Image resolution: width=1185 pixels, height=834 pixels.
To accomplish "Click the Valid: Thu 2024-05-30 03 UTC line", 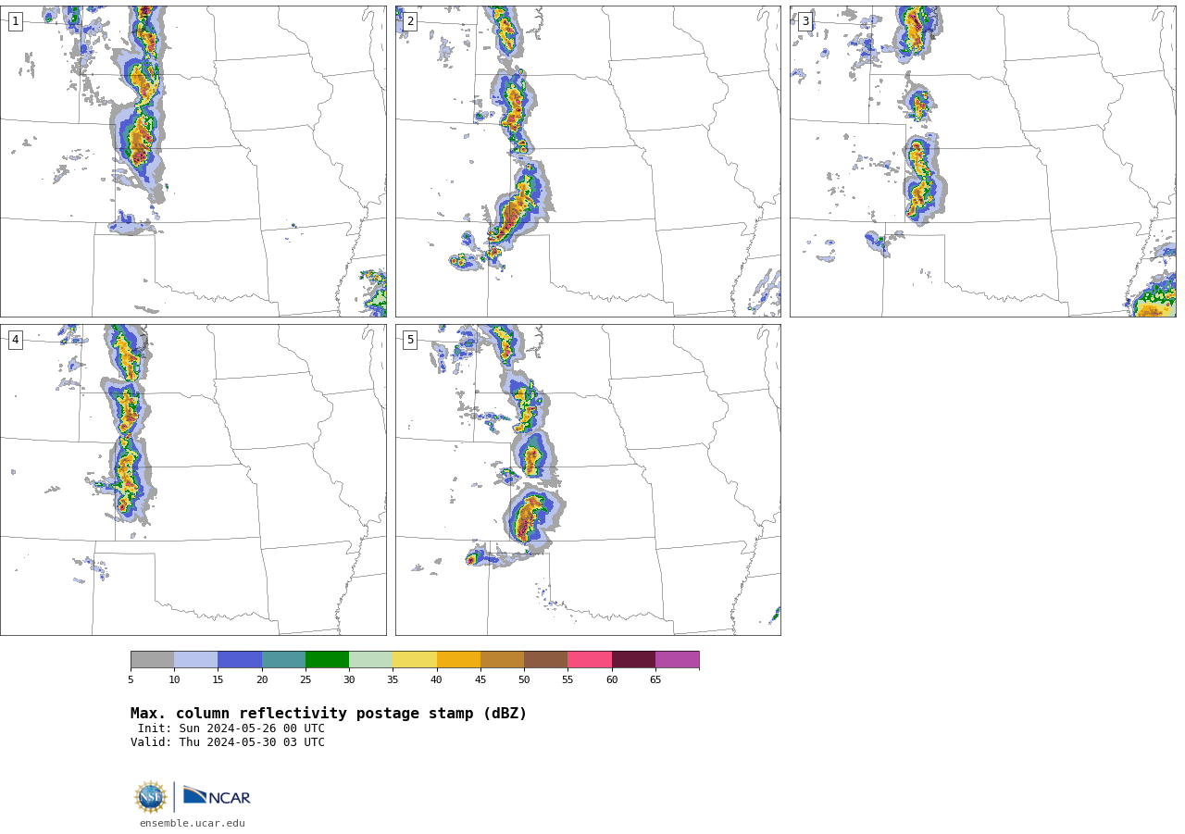I will [228, 742].
